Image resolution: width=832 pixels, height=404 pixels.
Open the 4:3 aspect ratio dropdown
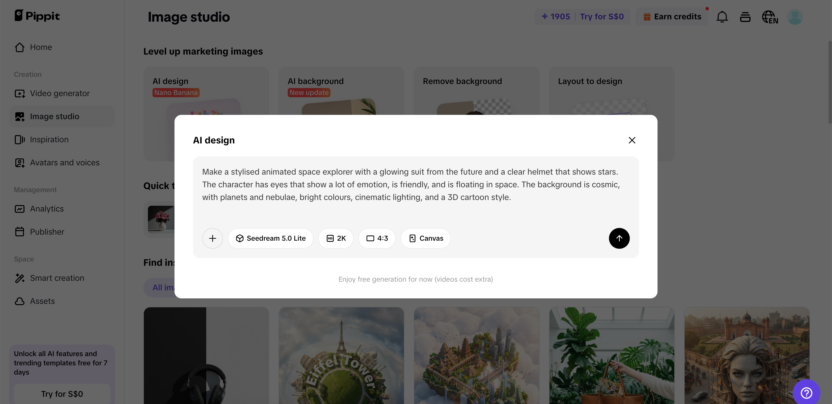pos(377,238)
